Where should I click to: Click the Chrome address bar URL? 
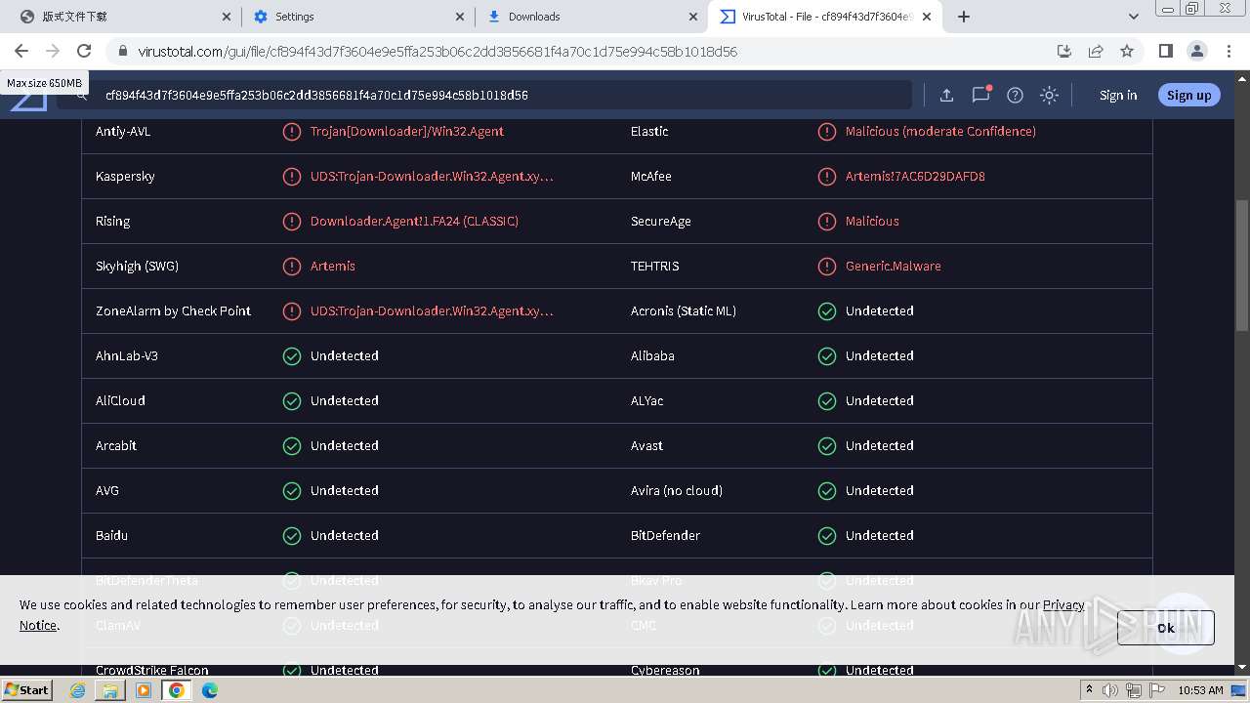click(437, 51)
